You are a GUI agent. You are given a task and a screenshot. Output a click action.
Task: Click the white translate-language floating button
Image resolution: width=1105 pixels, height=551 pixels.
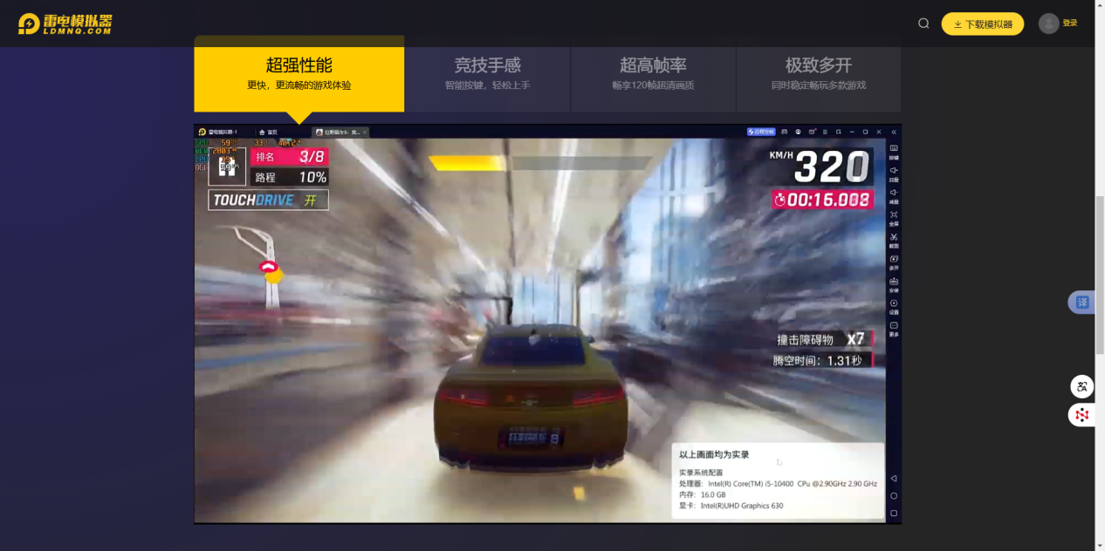point(1082,387)
